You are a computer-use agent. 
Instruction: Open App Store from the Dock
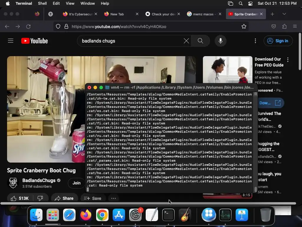119,215
